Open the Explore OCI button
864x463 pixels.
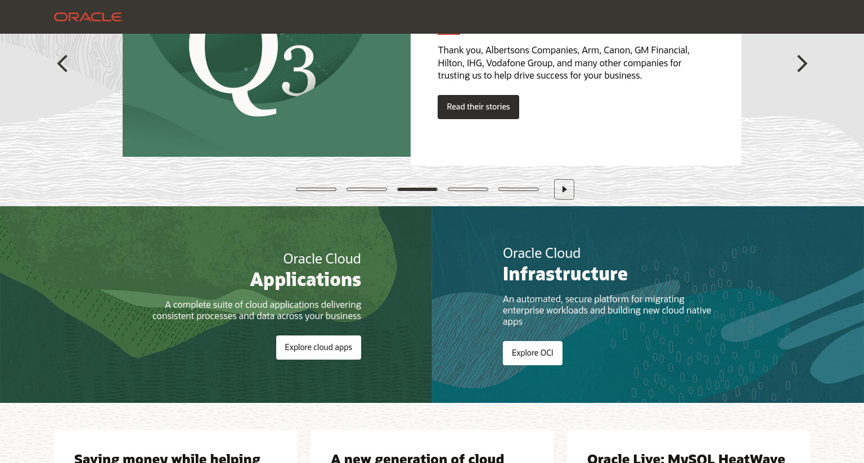point(533,353)
